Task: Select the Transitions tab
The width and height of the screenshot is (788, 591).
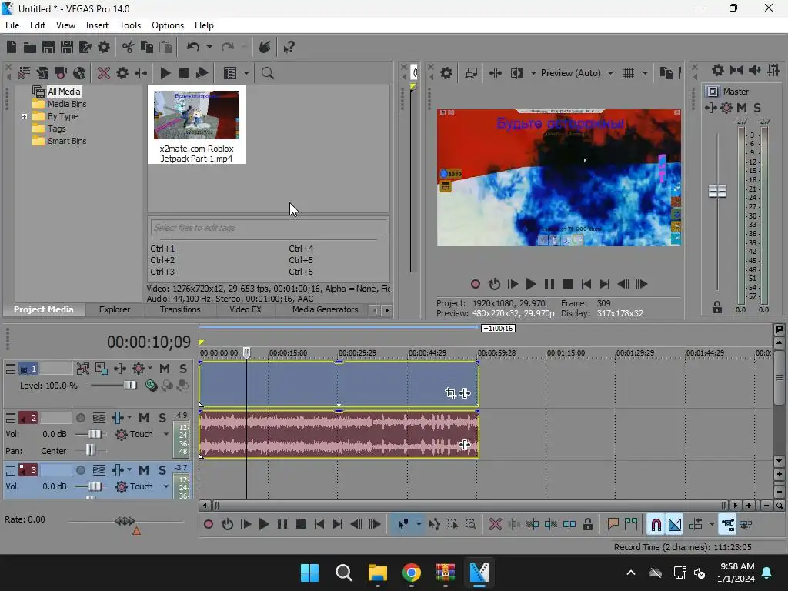Action: coord(180,309)
